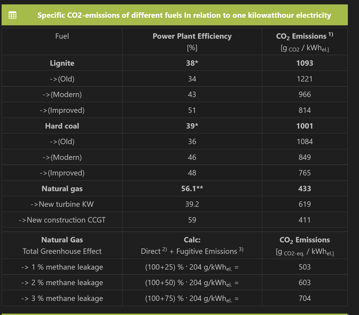Click the (100+50) % calculation cell

[x=192, y=283]
